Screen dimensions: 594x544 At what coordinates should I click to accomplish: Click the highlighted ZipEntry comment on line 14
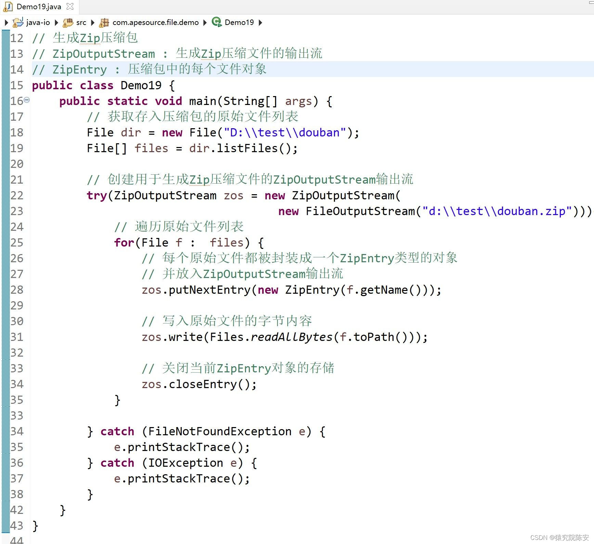click(x=149, y=69)
